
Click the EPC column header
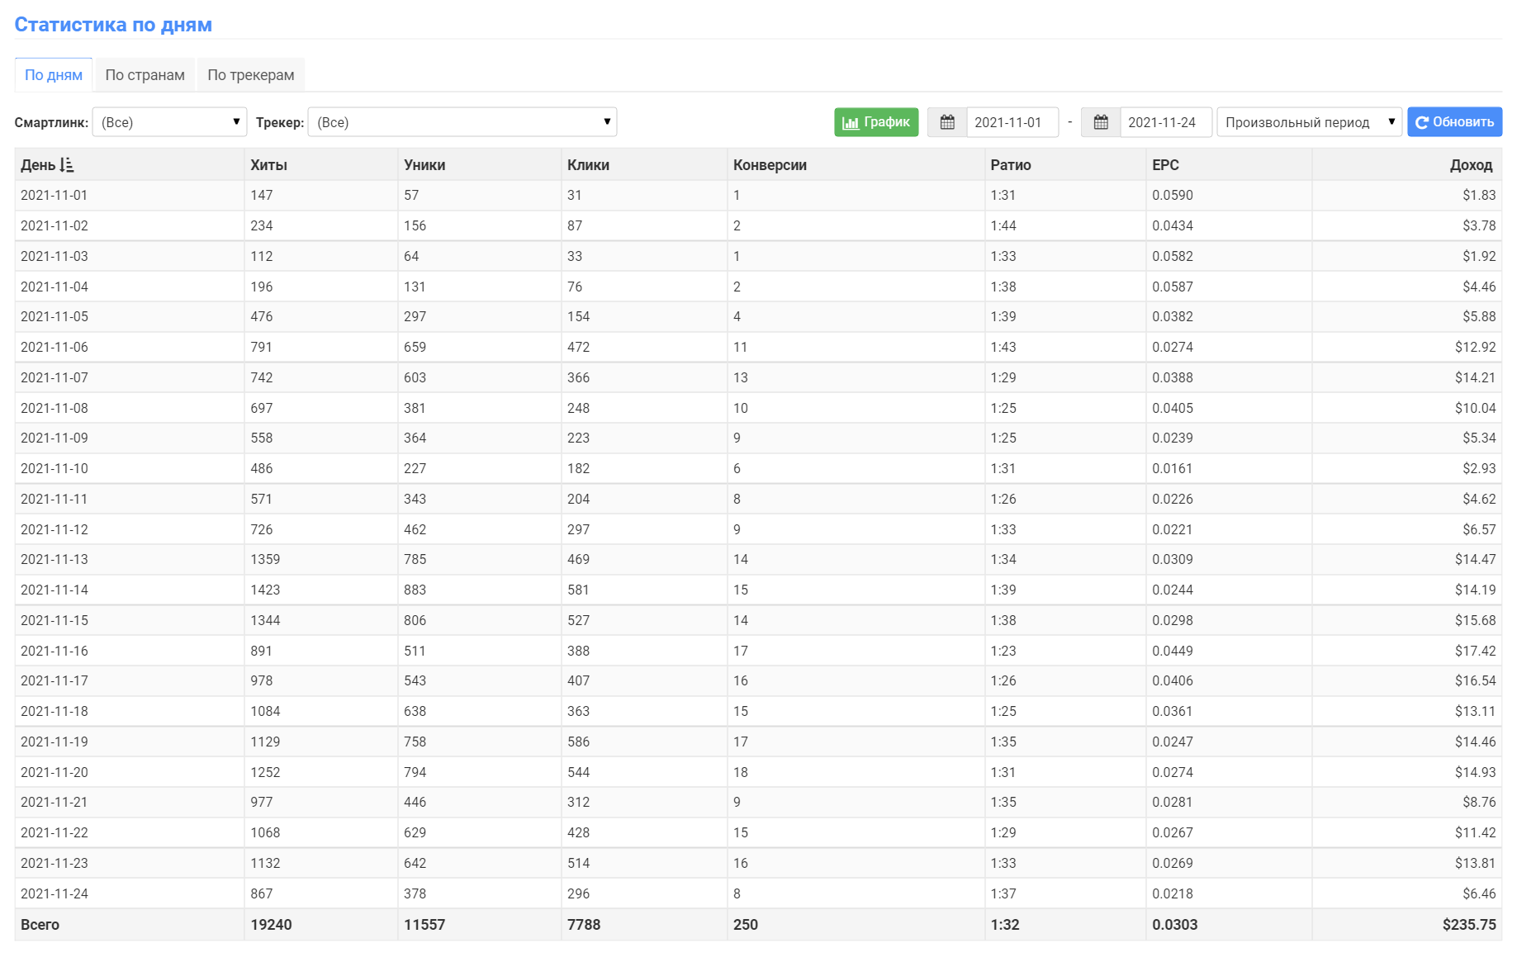pyautogui.click(x=1165, y=165)
